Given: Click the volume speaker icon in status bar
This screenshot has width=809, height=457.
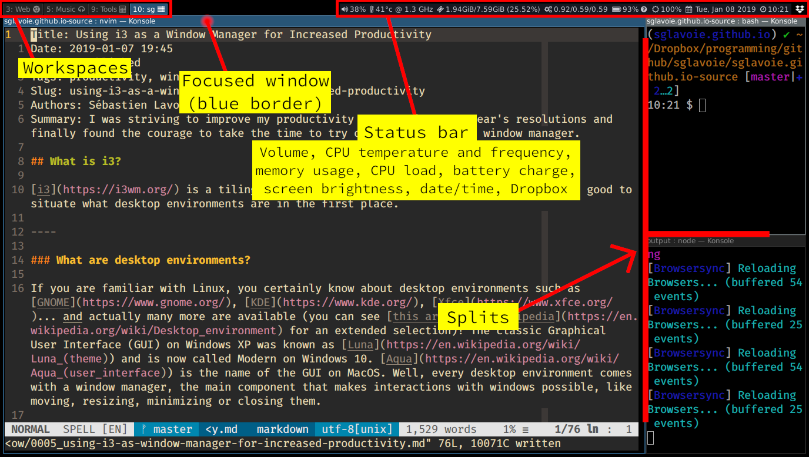Looking at the screenshot, I should tap(345, 9).
